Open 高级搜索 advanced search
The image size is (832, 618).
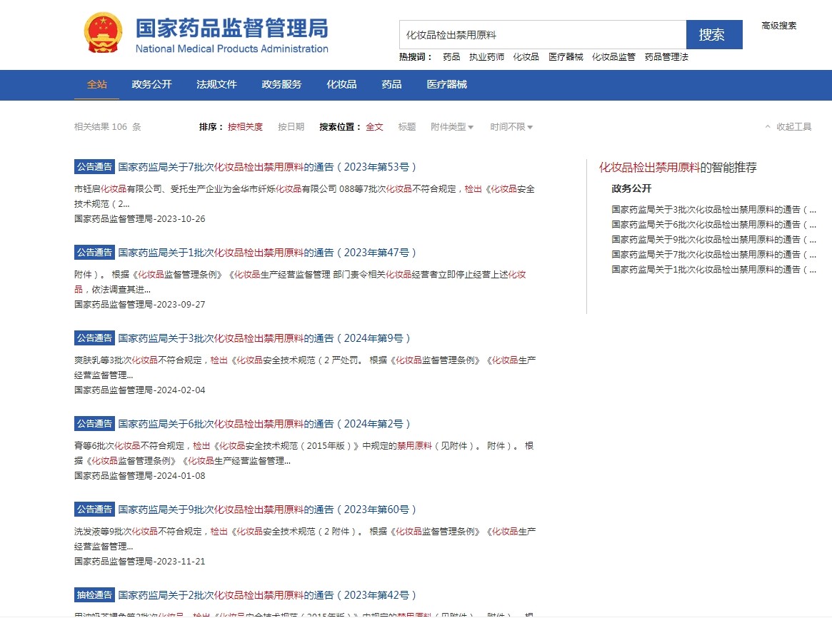(778, 26)
